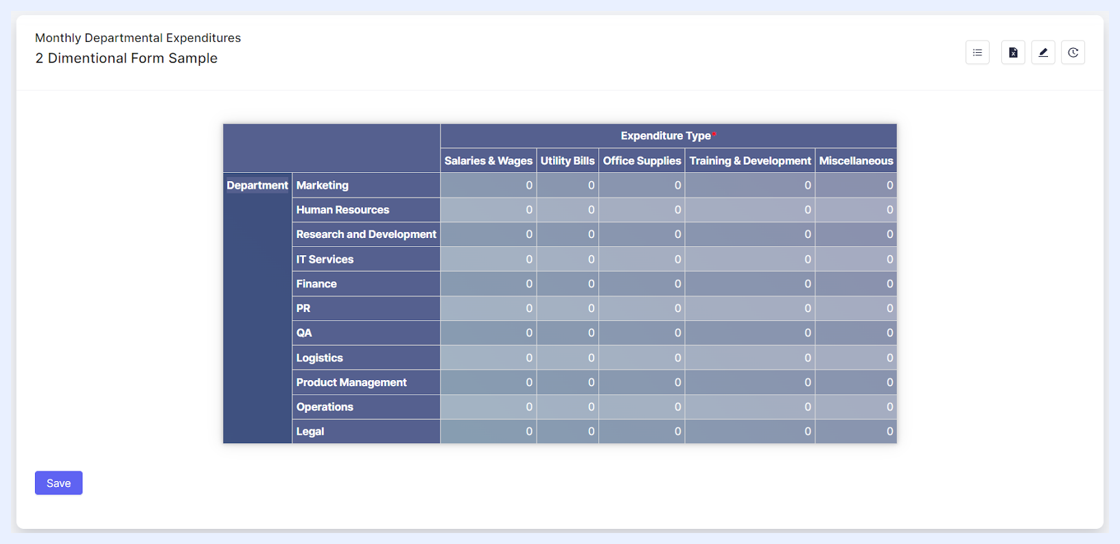Select the Research and Development row label

pos(366,235)
